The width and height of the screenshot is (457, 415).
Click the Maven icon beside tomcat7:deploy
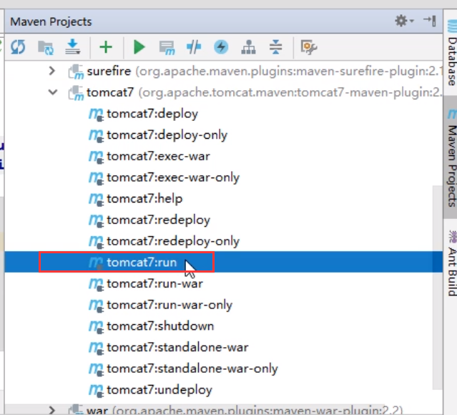96,114
